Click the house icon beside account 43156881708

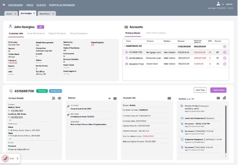tap(11, 91)
